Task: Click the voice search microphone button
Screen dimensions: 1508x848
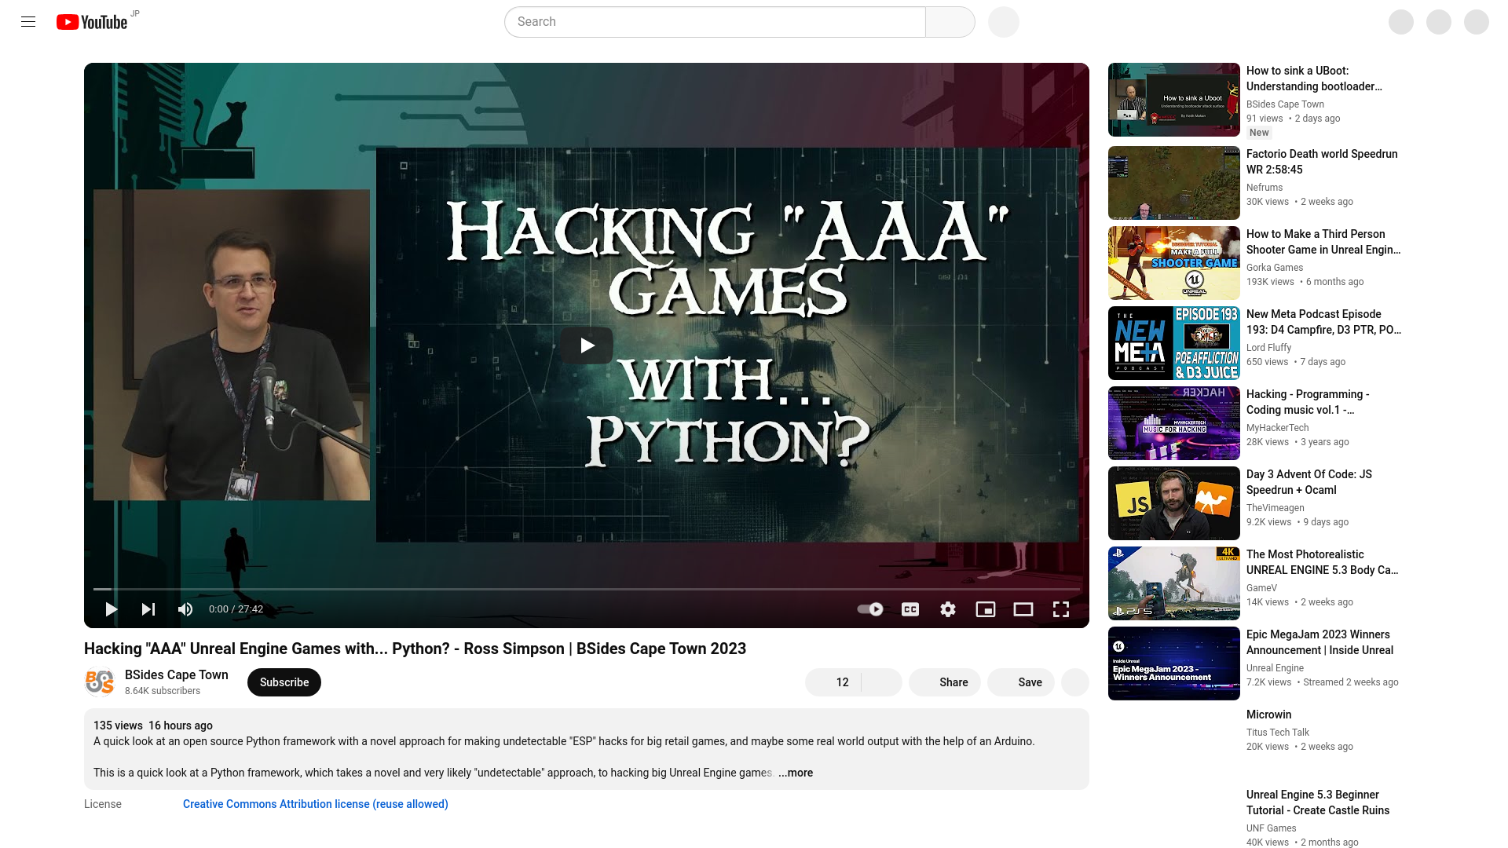Action: tap(1004, 22)
